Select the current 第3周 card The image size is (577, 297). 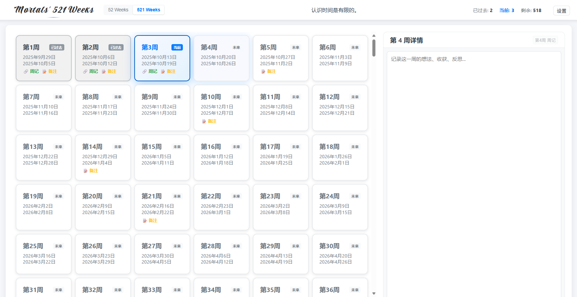tap(162, 59)
